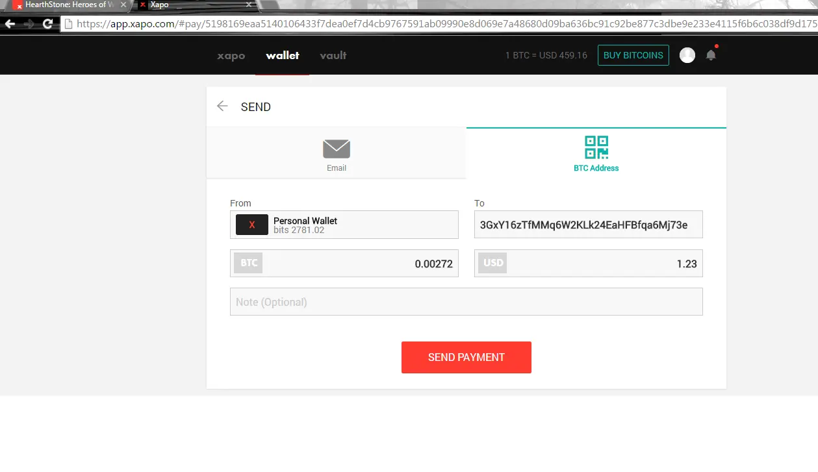
Task: Click the BTC currency label
Action: (x=248, y=263)
